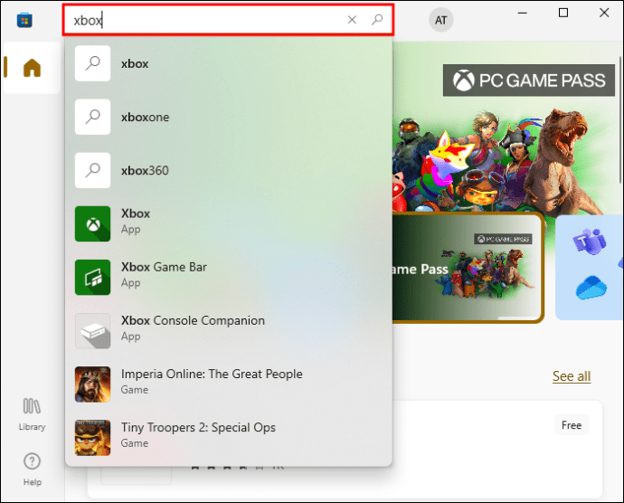Select 'Xbox Console Companion' result title
Image resolution: width=624 pixels, height=503 pixels.
pyautogui.click(x=193, y=320)
